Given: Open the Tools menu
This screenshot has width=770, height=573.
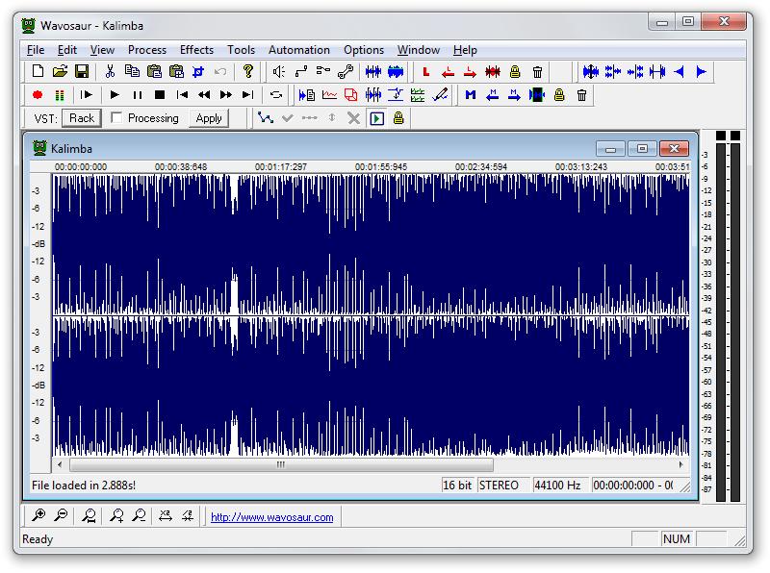Looking at the screenshot, I should [241, 50].
